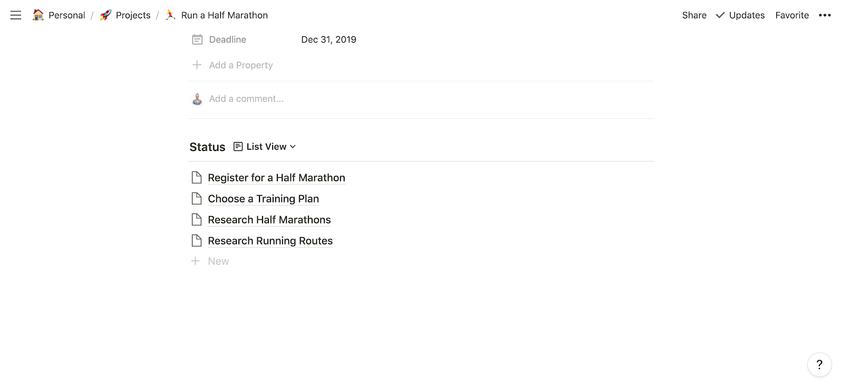The width and height of the screenshot is (842, 387).
Task: Click the Deadline calendar property icon
Action: tap(197, 39)
